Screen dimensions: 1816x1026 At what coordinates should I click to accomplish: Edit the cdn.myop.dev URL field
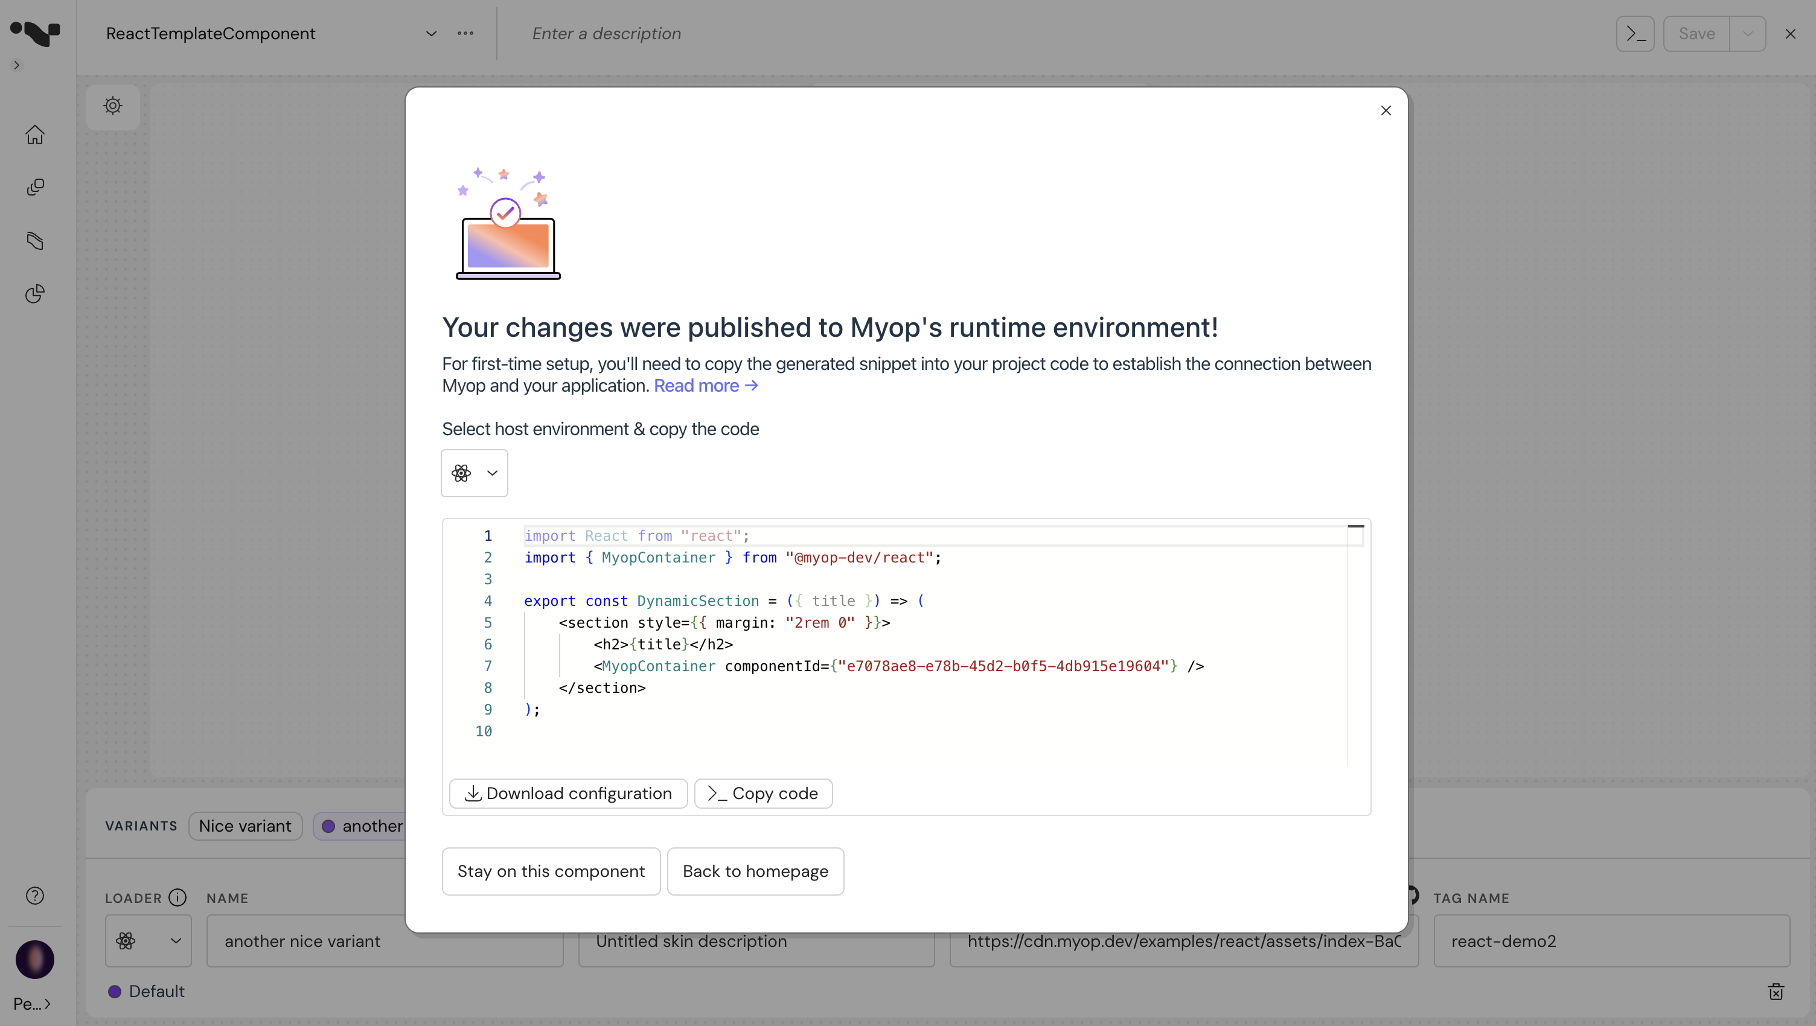point(1184,941)
